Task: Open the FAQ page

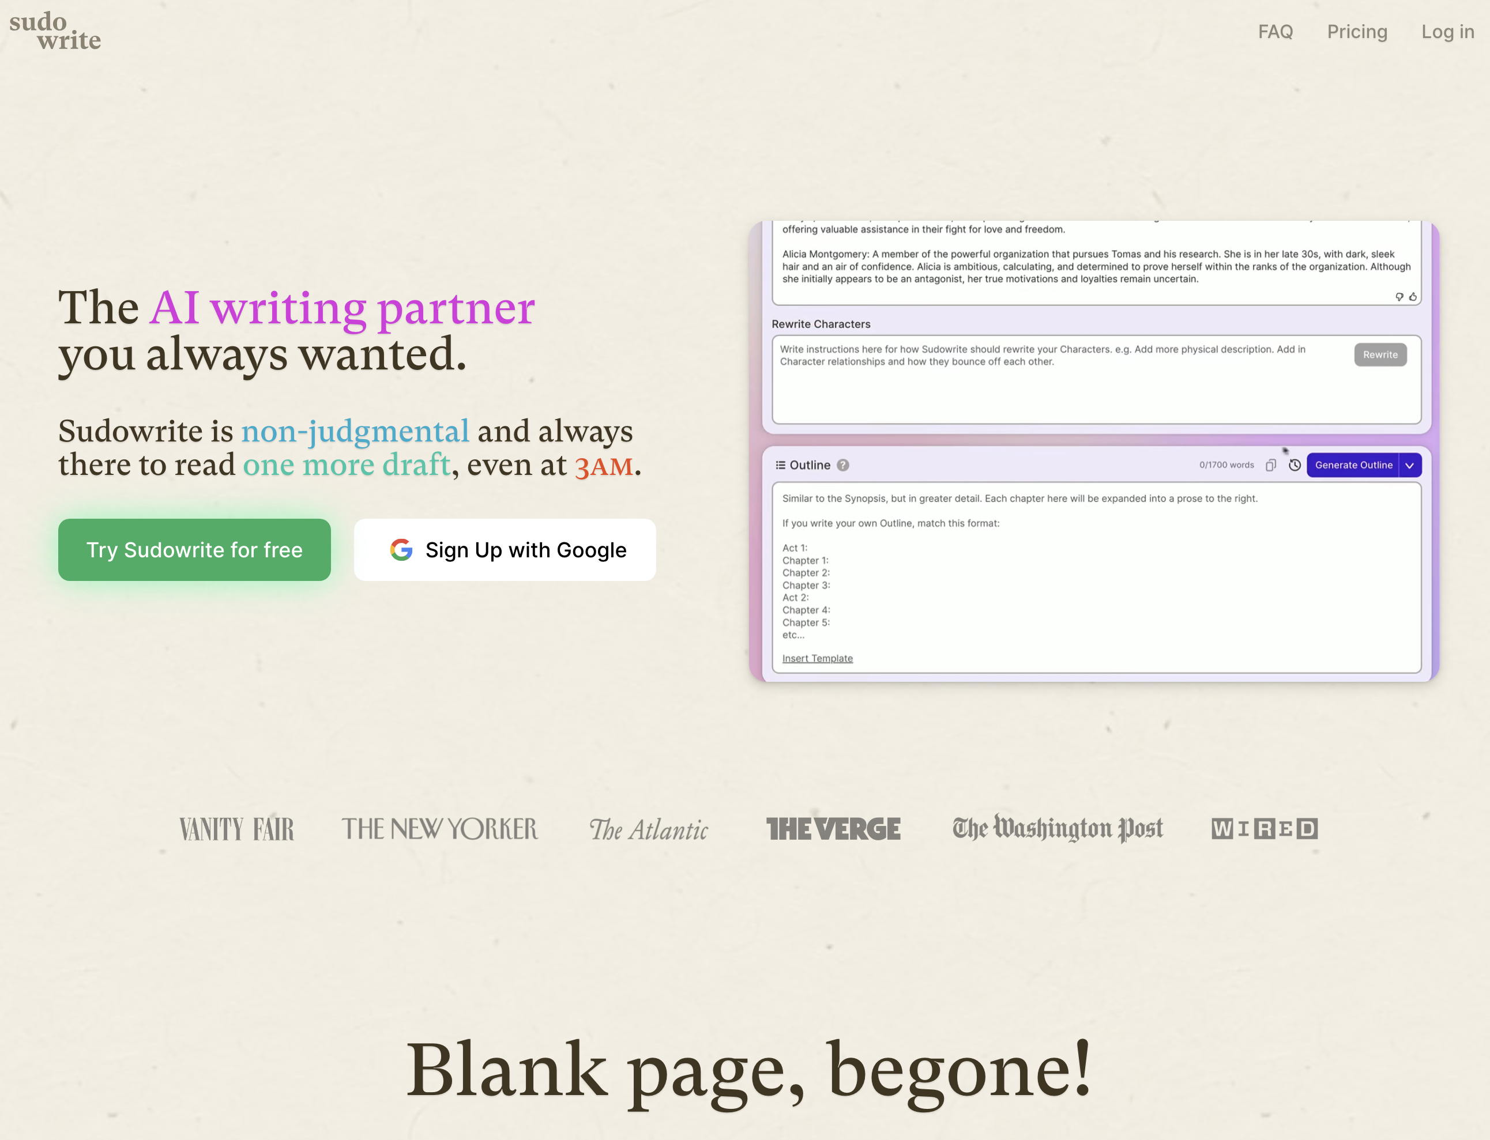Action: coord(1275,32)
